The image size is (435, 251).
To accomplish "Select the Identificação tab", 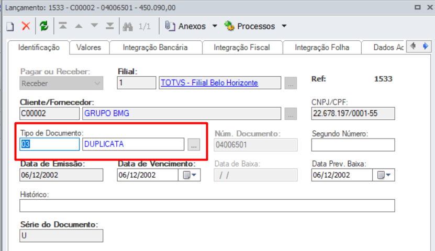I will (39, 48).
